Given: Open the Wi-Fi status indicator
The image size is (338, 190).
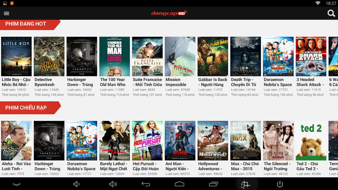Looking at the screenshot, I should [x=318, y=3].
